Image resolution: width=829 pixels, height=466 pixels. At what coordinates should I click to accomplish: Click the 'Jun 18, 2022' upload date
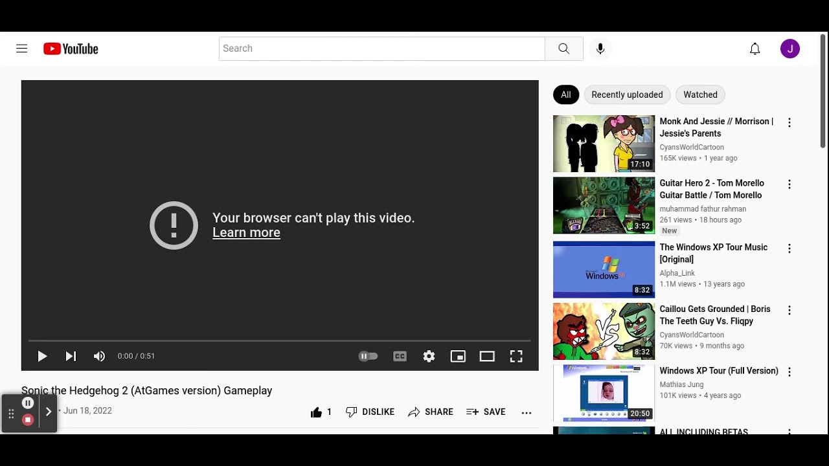[x=87, y=411]
